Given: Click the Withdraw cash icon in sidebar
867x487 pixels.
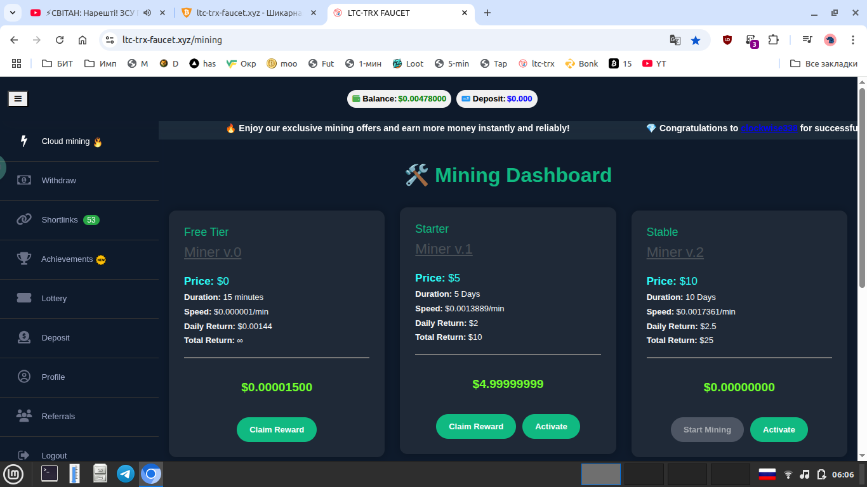Looking at the screenshot, I should 24,180.
